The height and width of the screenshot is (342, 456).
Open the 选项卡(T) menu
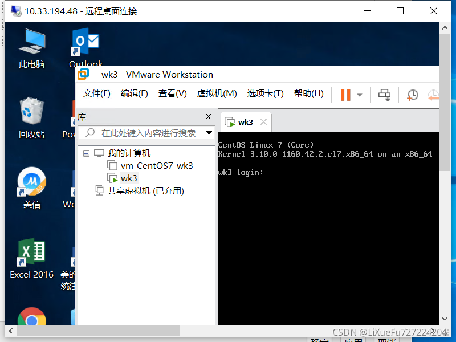(x=265, y=93)
